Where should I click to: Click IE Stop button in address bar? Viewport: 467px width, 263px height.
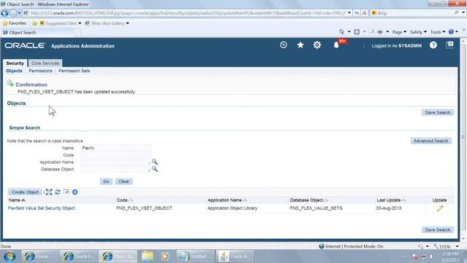[364, 13]
